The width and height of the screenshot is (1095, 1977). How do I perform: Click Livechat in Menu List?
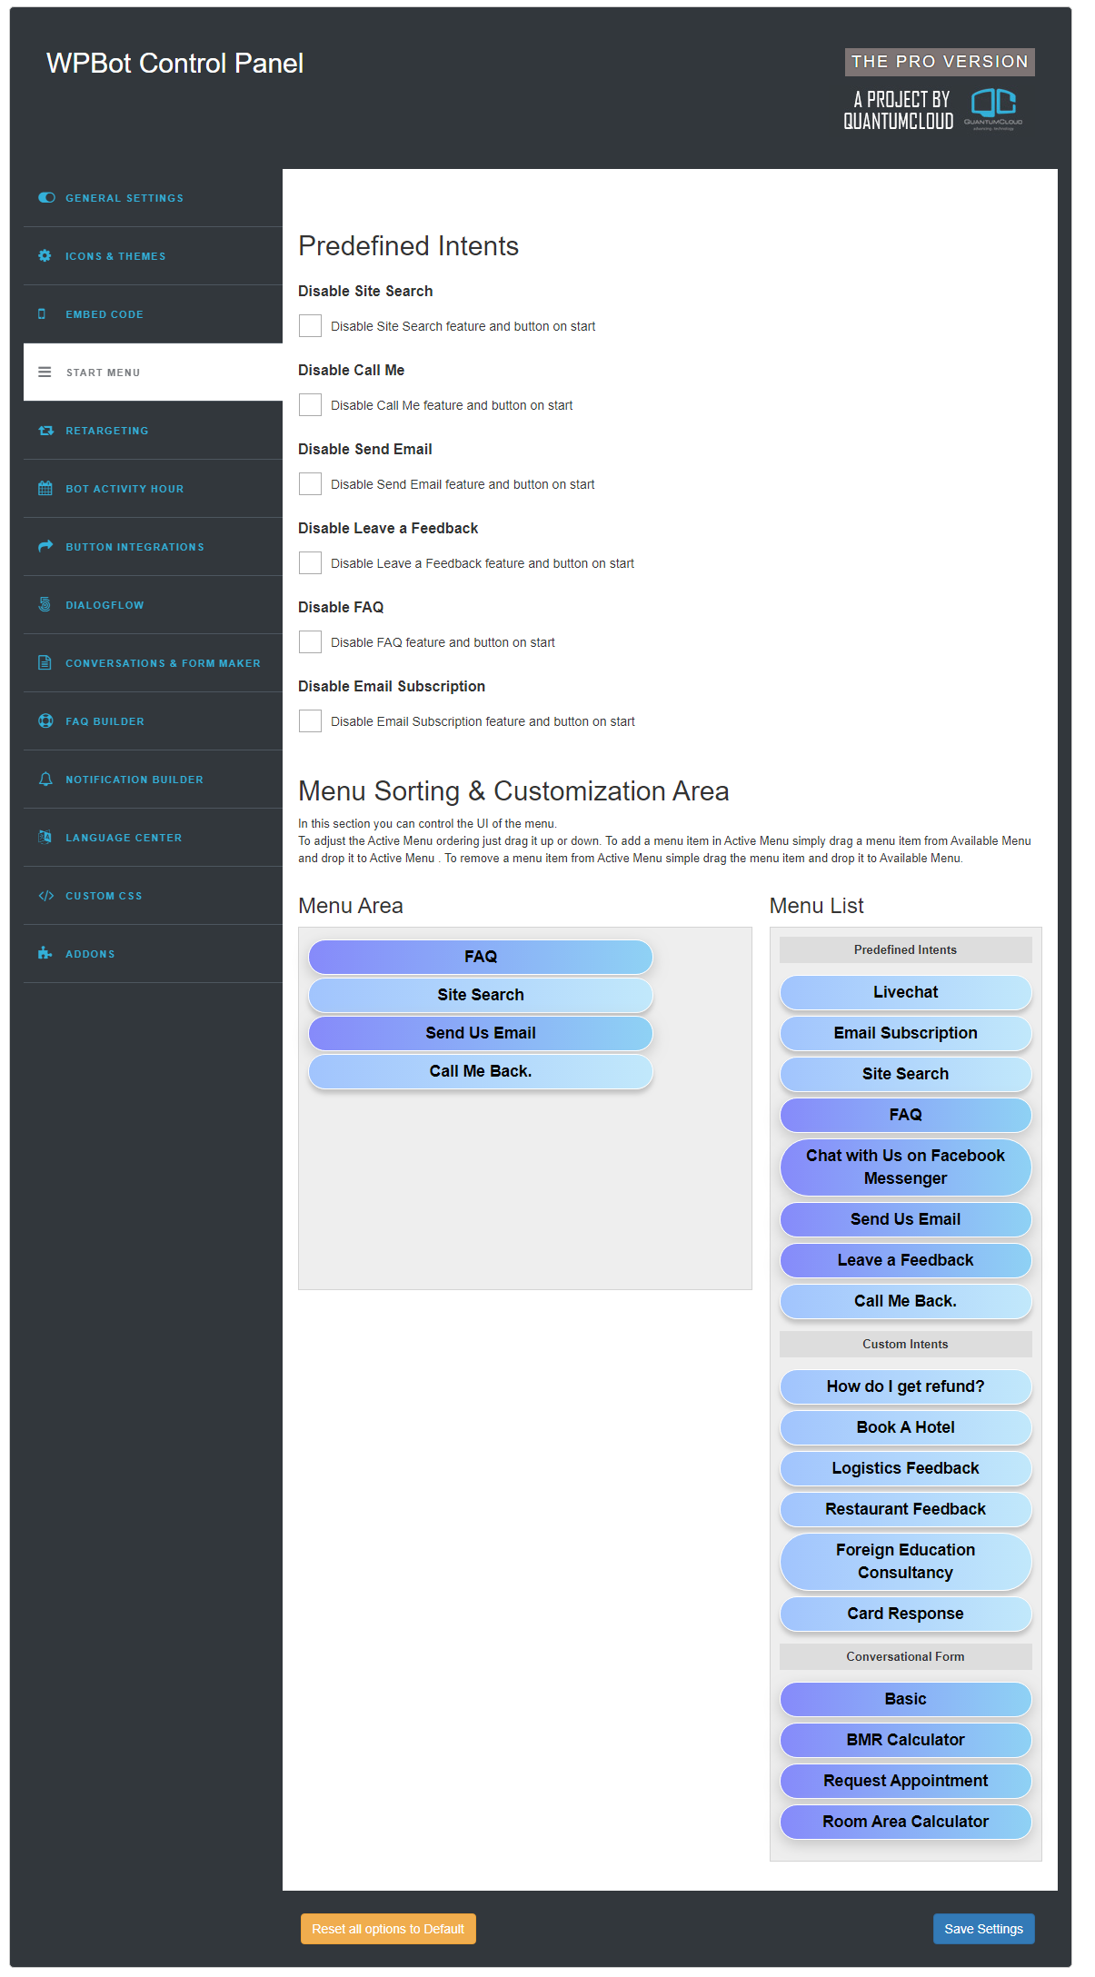tap(905, 992)
